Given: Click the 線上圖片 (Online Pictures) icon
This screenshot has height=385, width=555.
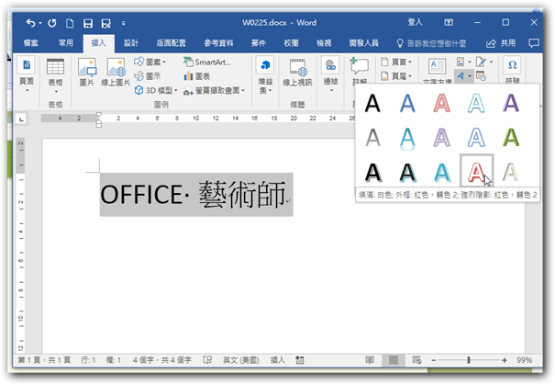Looking at the screenshot, I should tap(116, 73).
